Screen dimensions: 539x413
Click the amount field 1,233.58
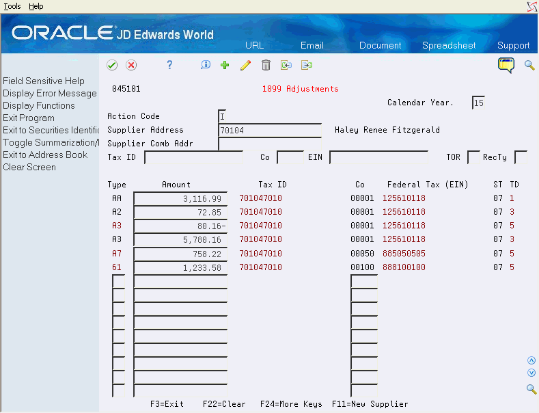(x=180, y=268)
